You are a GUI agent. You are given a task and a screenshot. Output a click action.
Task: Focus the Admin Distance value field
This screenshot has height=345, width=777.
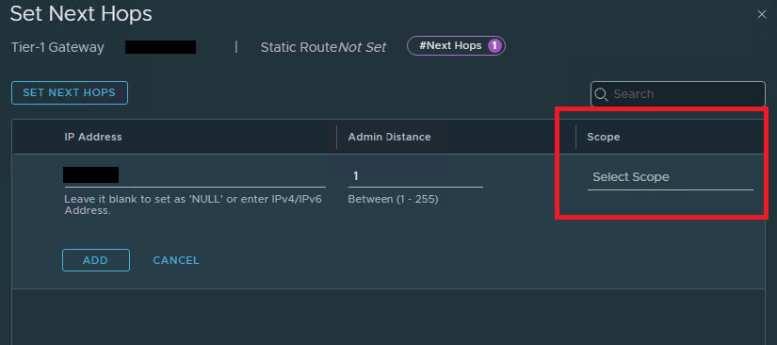tap(415, 176)
